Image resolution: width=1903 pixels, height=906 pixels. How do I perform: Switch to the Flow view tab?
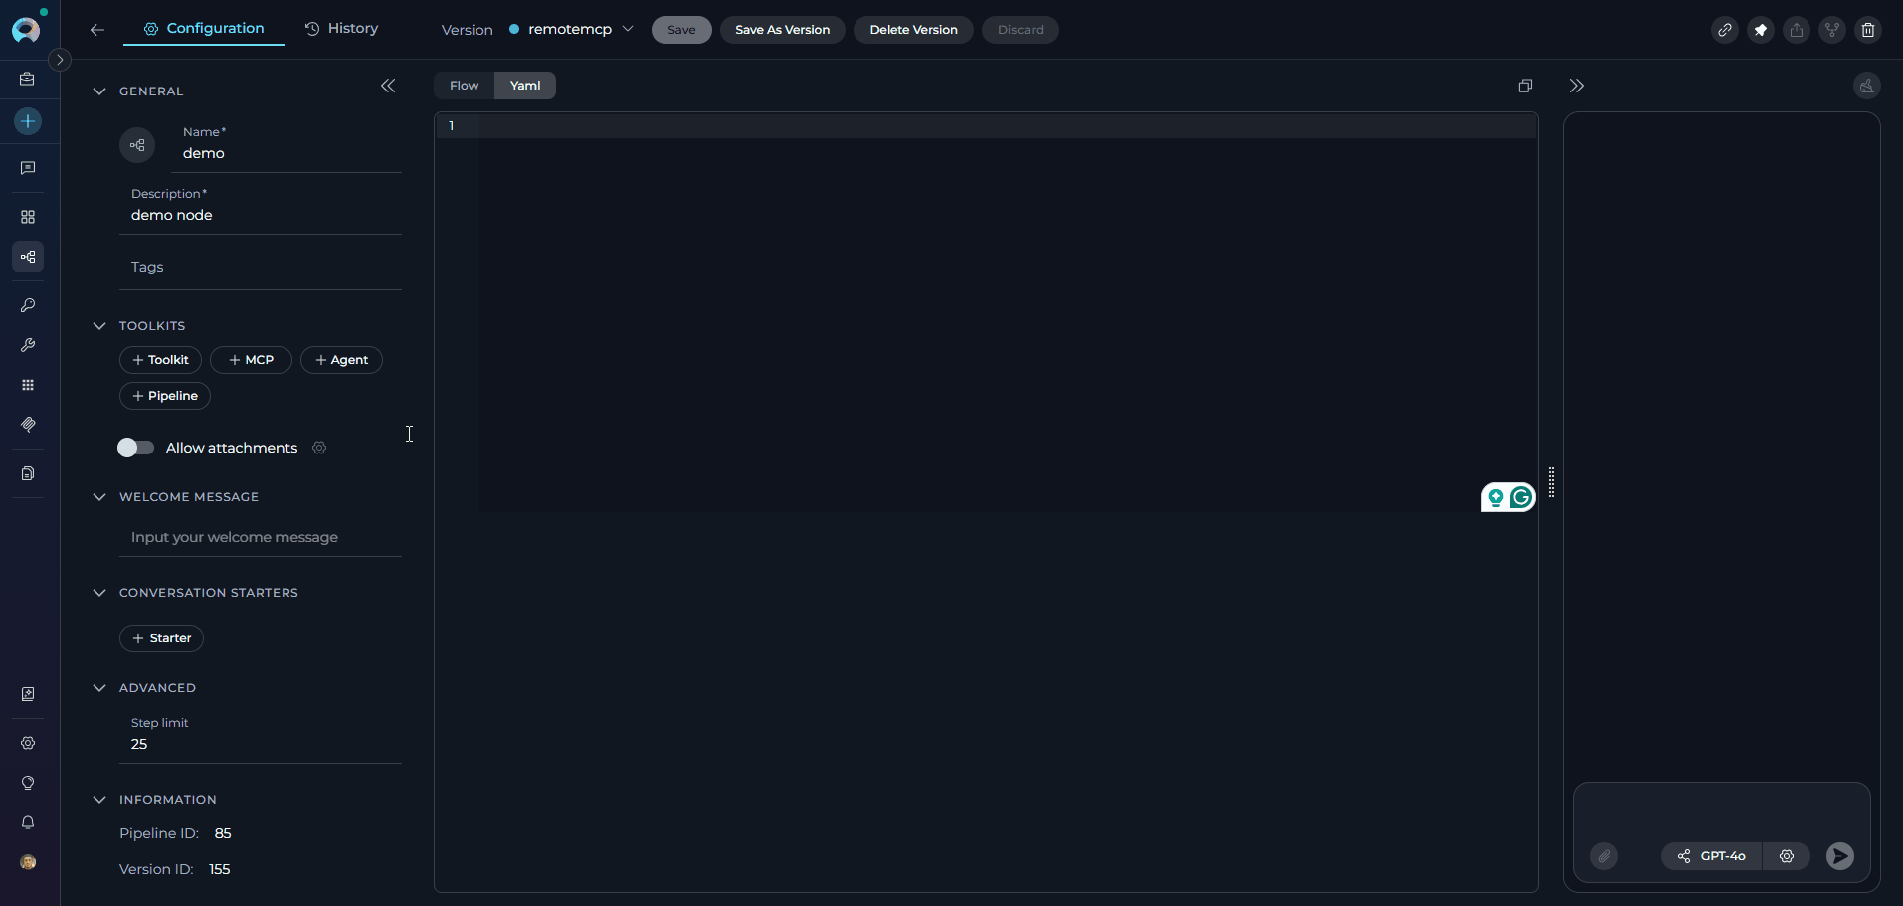coord(464,86)
